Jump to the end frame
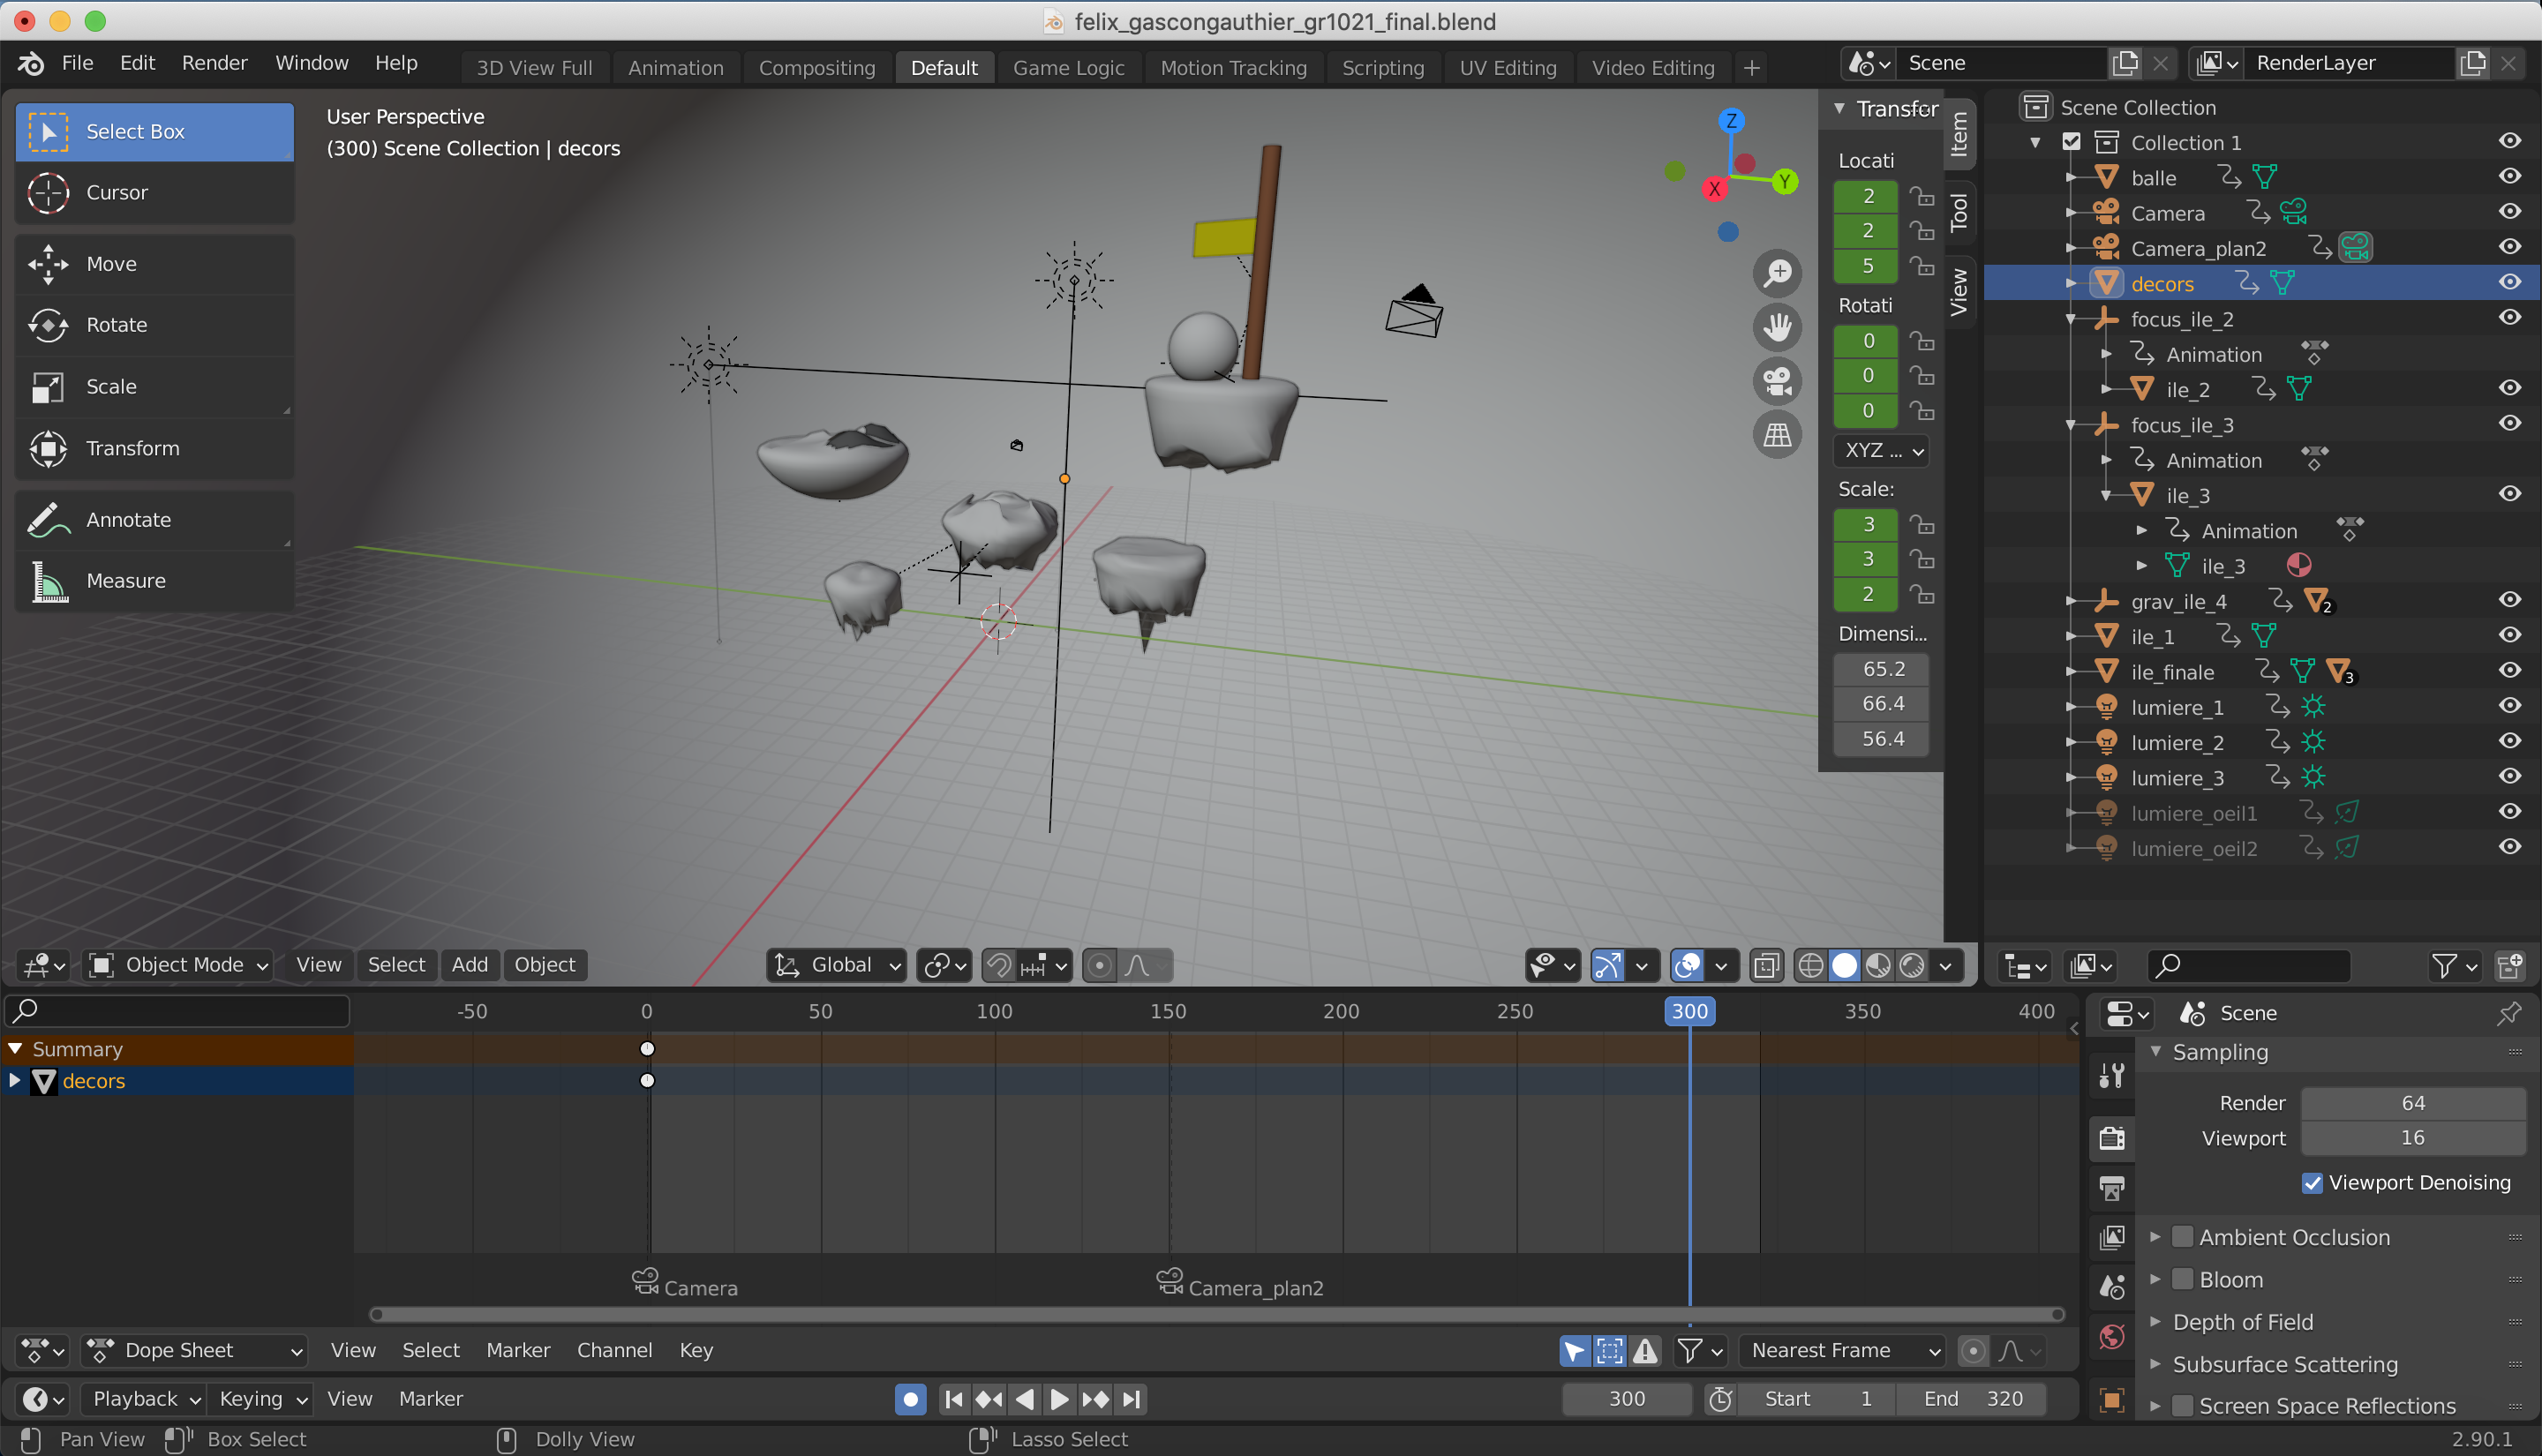The height and width of the screenshot is (1456, 2542). coord(1131,1399)
